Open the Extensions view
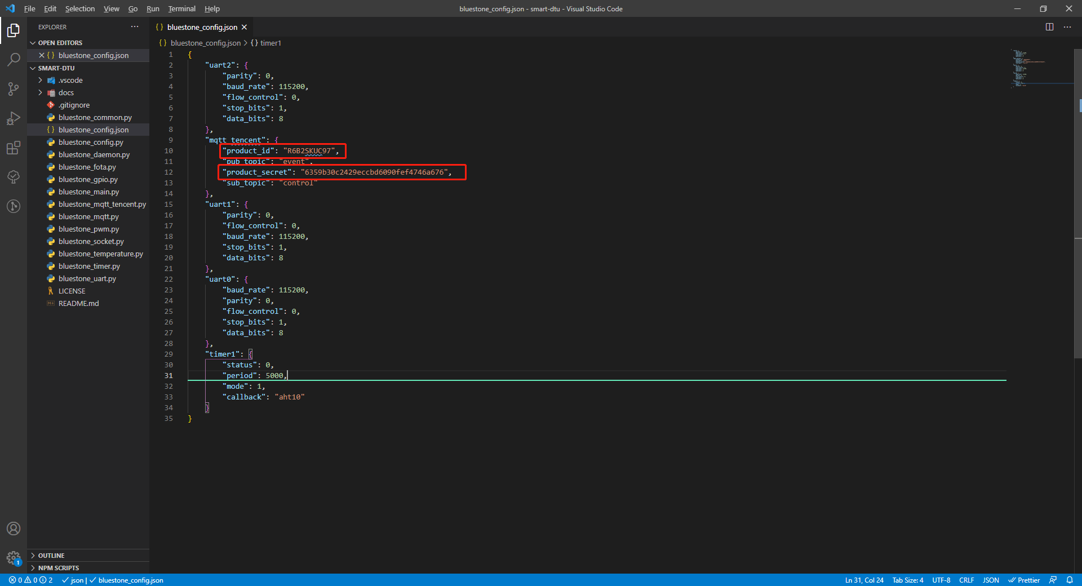This screenshot has width=1082, height=586. point(14,148)
